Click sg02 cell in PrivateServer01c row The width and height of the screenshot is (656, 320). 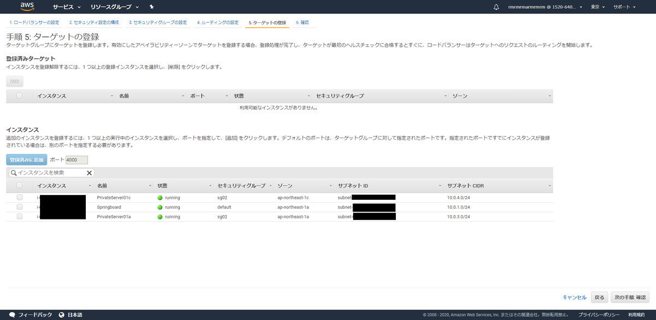tap(222, 198)
